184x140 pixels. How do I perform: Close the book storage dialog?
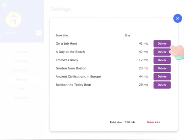point(177,18)
